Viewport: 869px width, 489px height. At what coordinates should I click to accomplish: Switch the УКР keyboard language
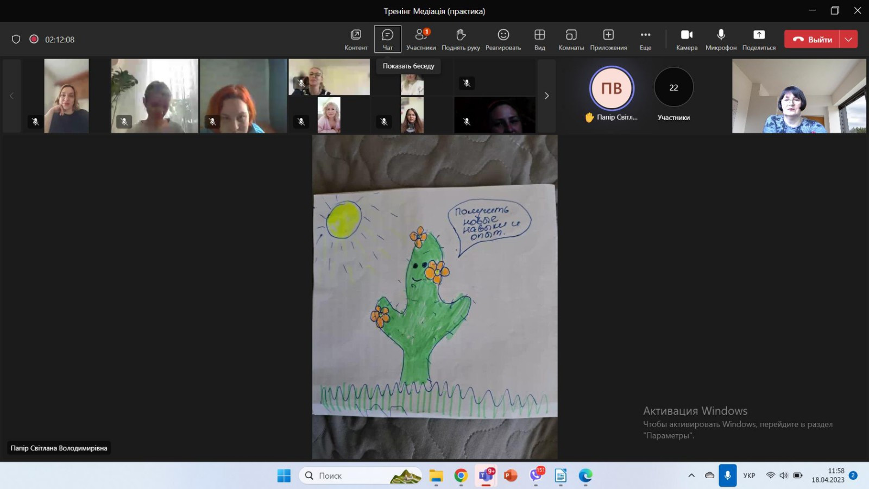749,475
